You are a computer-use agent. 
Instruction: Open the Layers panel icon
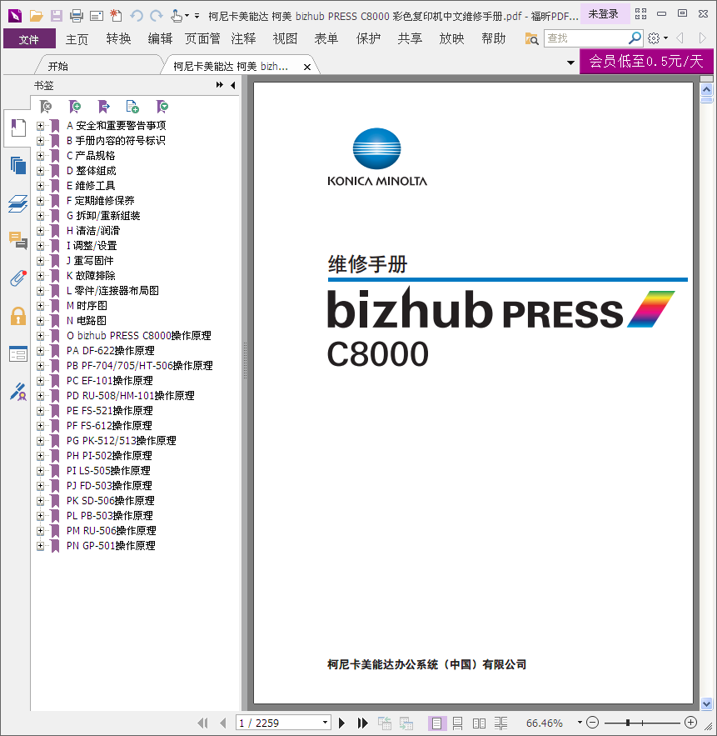[17, 203]
